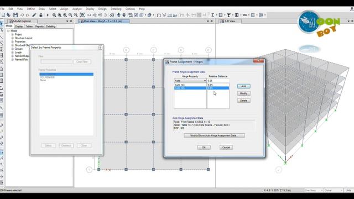Open the Display menu
Viewport: 354px width, 199px height.
(x=90, y=9)
